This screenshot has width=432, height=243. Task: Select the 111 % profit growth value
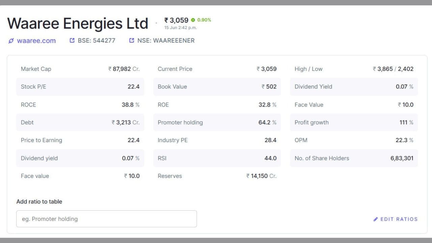pos(406,123)
